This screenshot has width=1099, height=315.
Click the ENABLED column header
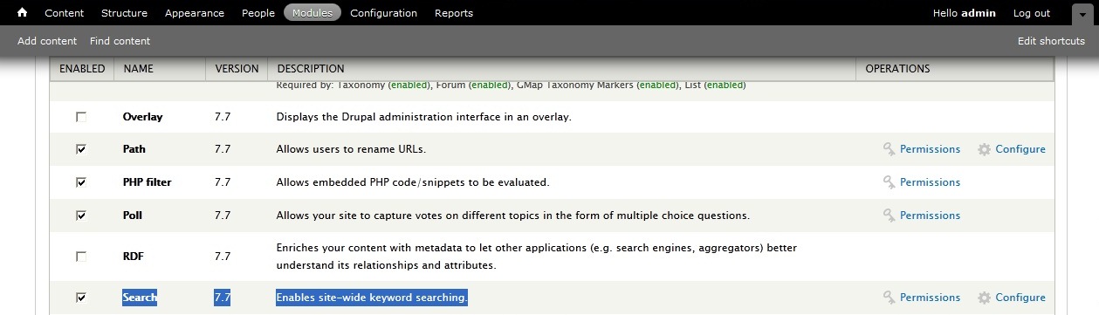[82, 69]
